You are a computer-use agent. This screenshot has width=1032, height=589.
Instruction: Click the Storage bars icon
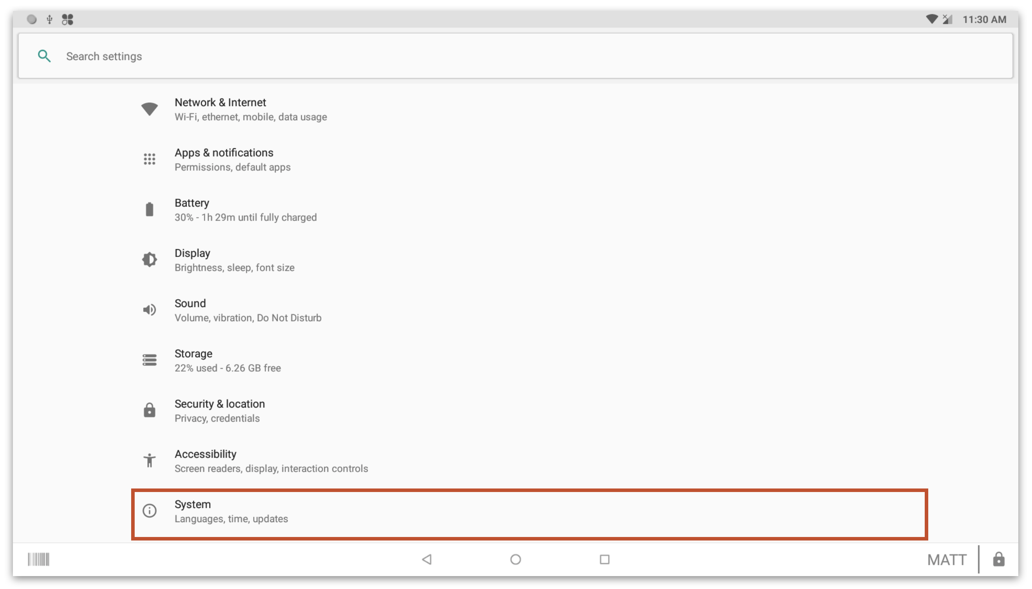[x=150, y=360]
